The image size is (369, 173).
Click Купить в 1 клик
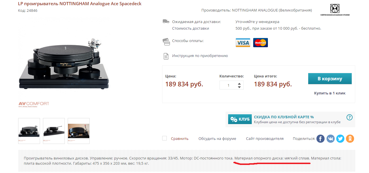[x=330, y=93]
